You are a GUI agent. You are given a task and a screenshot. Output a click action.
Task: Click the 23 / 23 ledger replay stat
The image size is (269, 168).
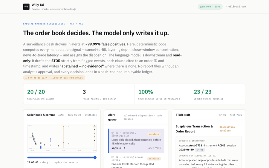pyautogui.click(x=218, y=94)
